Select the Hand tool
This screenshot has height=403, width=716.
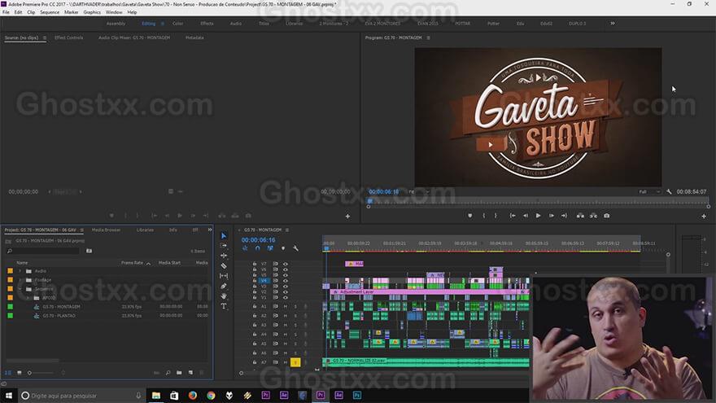point(224,296)
